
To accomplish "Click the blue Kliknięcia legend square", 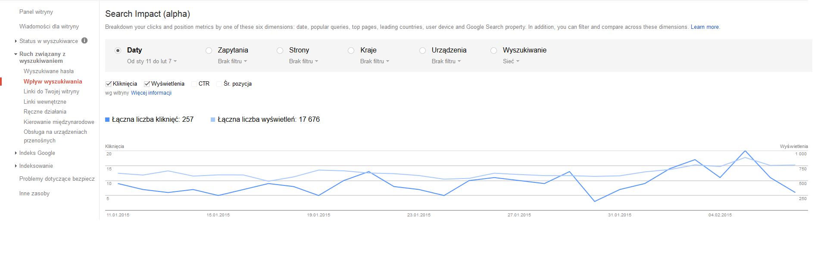I will 107,120.
